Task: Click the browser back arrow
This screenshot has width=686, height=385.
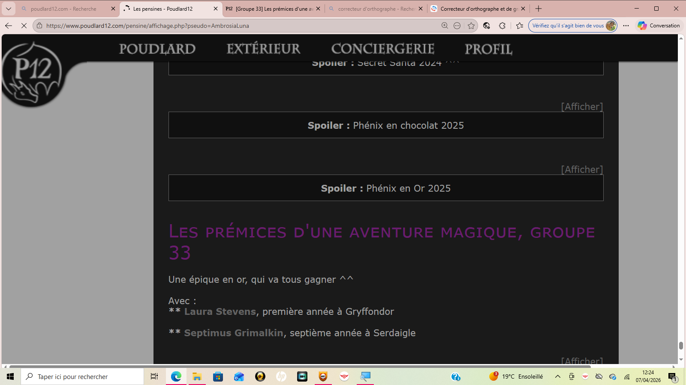Action: pos(9,26)
